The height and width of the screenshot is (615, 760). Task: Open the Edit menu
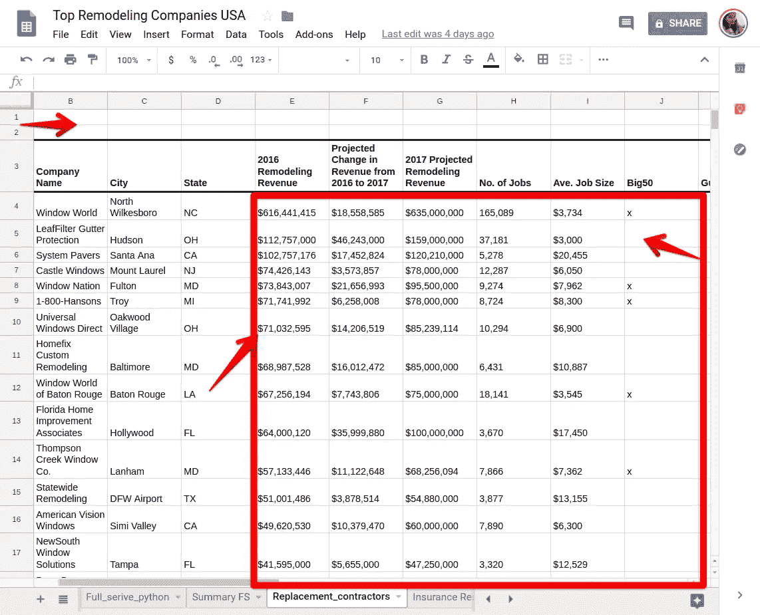pos(89,35)
